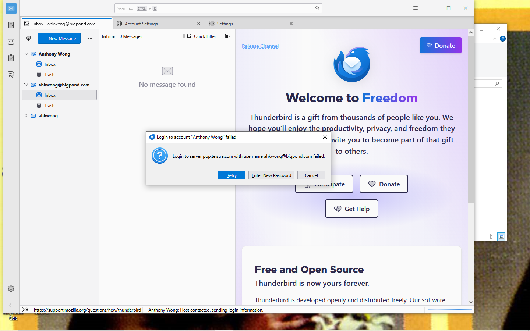
Task: Cancel the login failed dialog
Action: coord(311,175)
